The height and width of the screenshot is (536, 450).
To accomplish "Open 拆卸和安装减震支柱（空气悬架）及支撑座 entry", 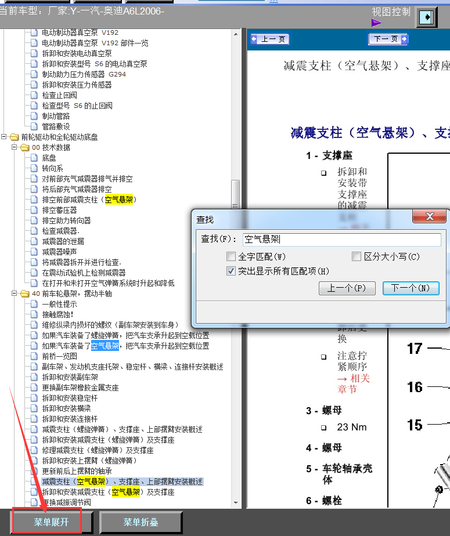I will click(x=108, y=492).
